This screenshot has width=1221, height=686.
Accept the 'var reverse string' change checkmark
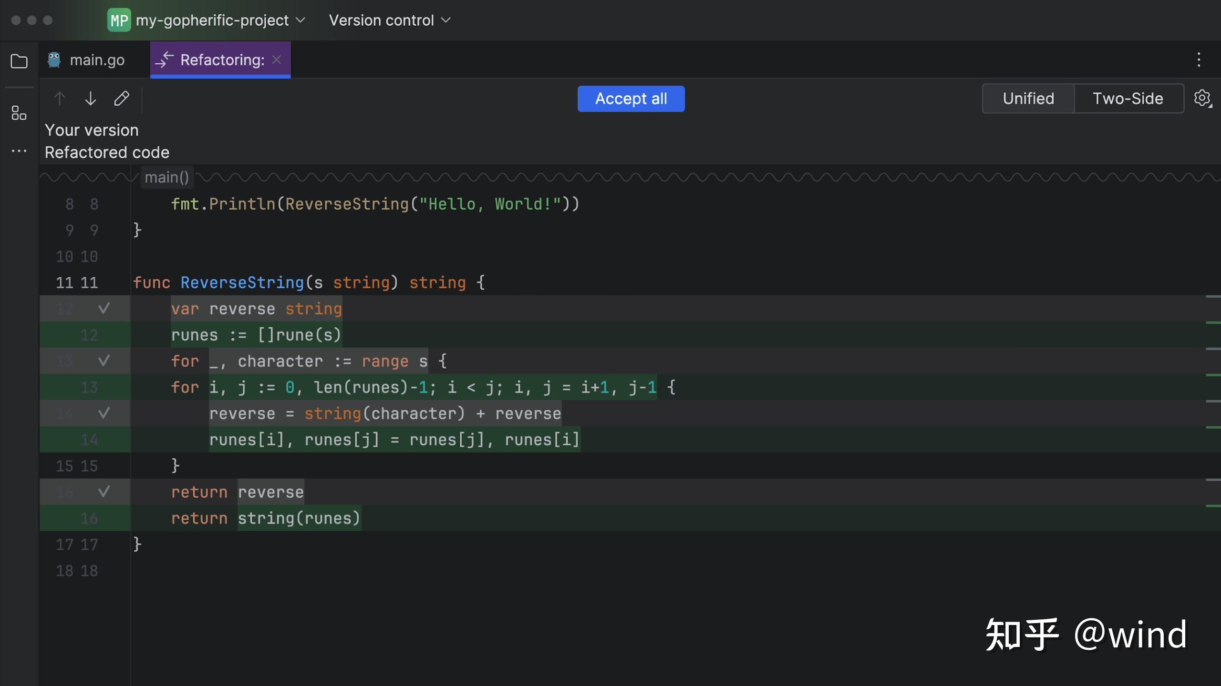click(103, 308)
